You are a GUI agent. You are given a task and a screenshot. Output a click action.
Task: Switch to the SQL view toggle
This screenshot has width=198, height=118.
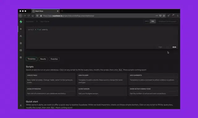(x=153, y=21)
